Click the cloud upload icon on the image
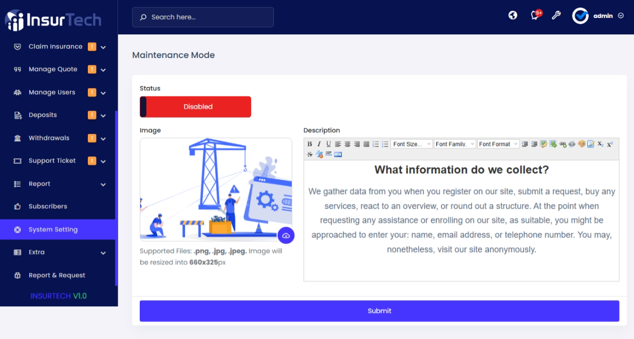 coord(286,235)
